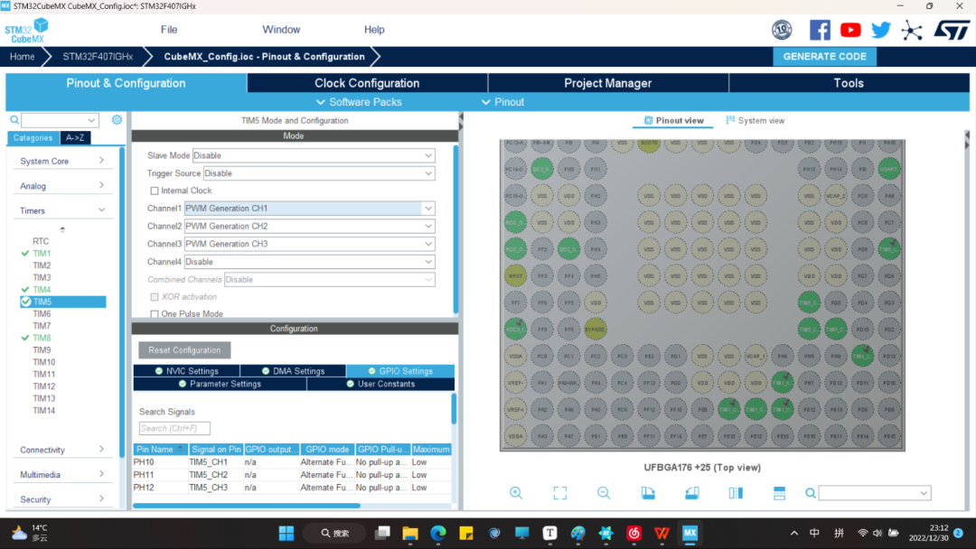Screen dimensions: 976x549
Task: Switch to the Clock Configuration tab
Action: coord(367,83)
